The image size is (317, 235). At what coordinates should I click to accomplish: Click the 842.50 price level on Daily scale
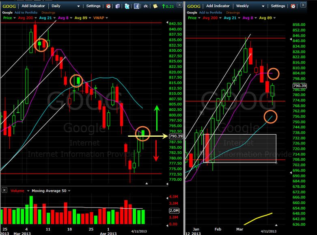[175, 23]
